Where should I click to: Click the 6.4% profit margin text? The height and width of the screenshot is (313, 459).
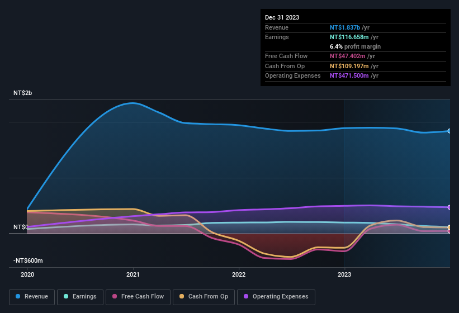(x=355, y=46)
